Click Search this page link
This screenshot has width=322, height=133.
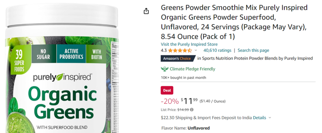[253, 50]
